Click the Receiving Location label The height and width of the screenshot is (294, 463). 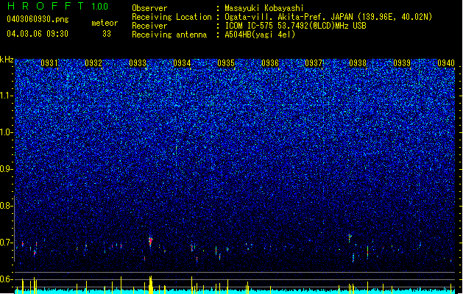pos(172,17)
